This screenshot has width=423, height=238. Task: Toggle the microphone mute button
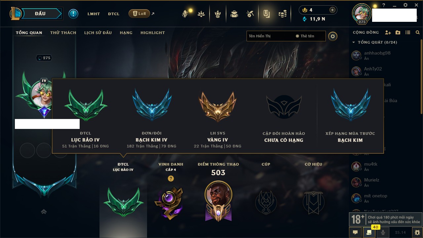coord(383,232)
